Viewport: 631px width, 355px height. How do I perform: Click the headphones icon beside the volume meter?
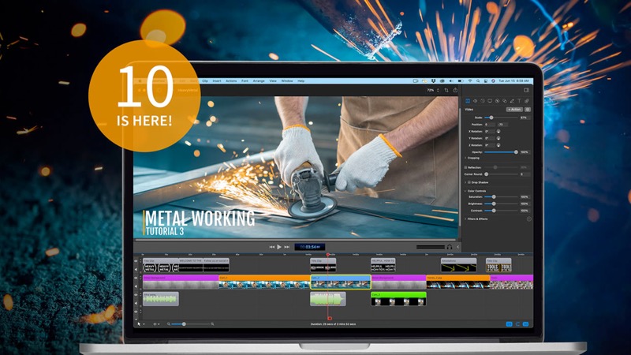pos(450,247)
